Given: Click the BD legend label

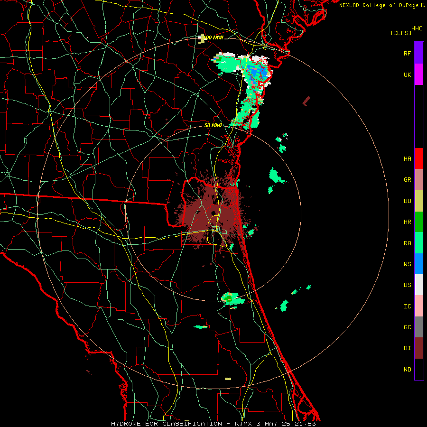Looking at the screenshot, I should (x=407, y=201).
